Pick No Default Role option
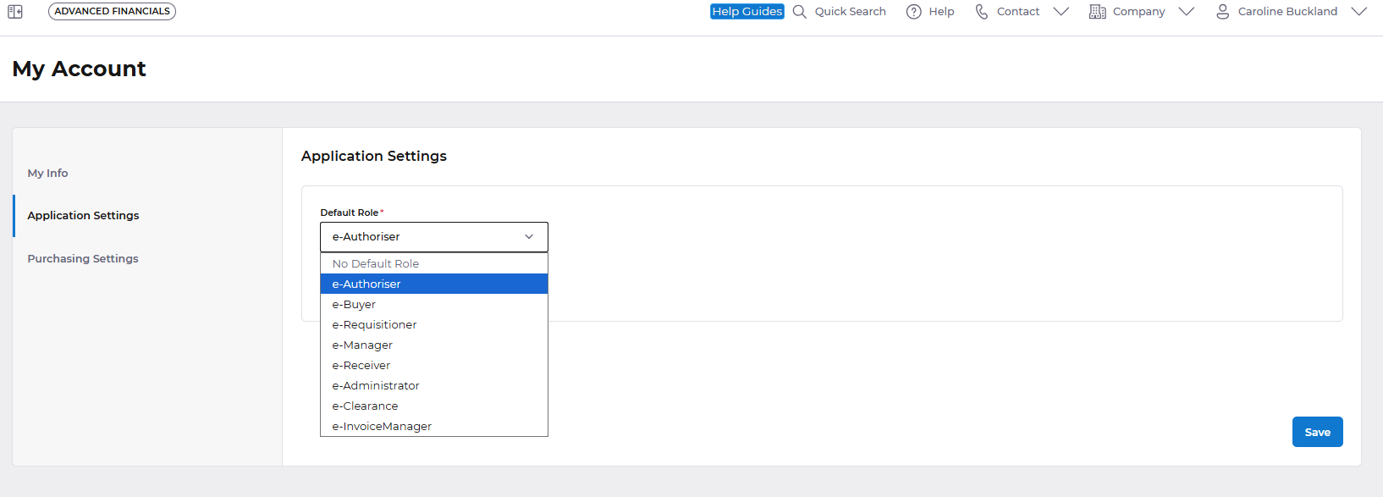Viewport: 1383px width, 497px height. click(x=376, y=263)
